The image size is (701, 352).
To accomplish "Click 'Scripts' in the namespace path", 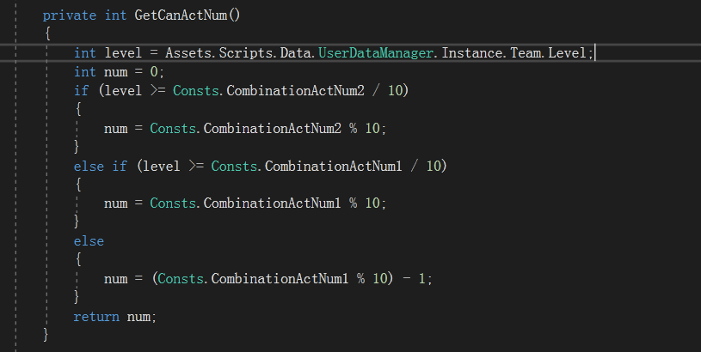I will click(246, 53).
